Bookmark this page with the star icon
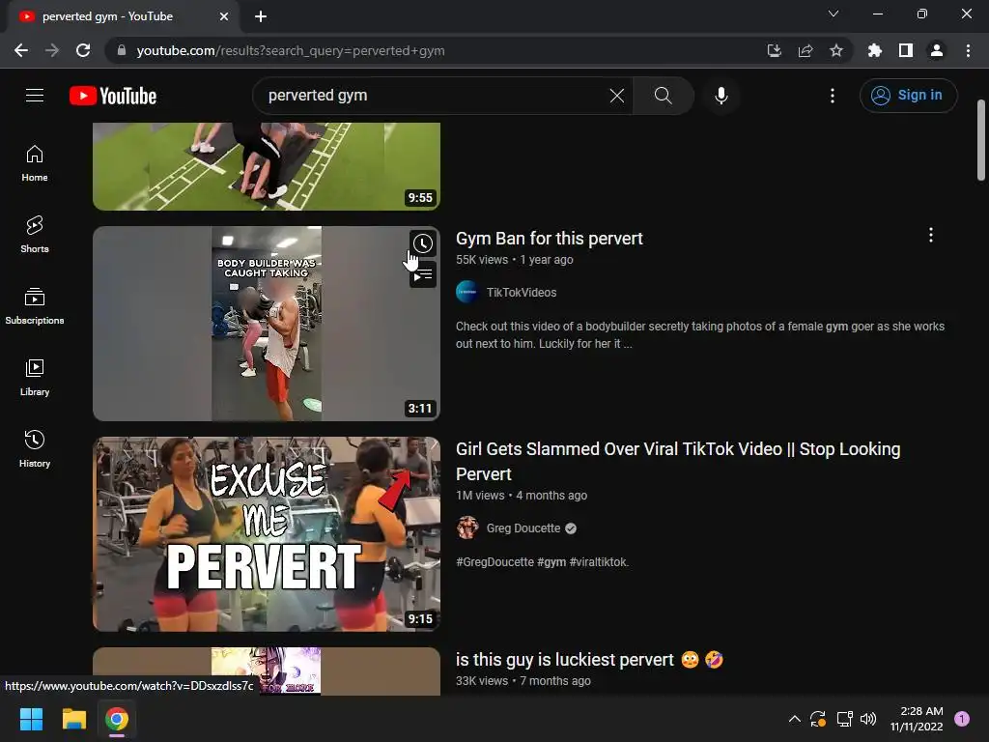Image resolution: width=989 pixels, height=742 pixels. pos(836,50)
